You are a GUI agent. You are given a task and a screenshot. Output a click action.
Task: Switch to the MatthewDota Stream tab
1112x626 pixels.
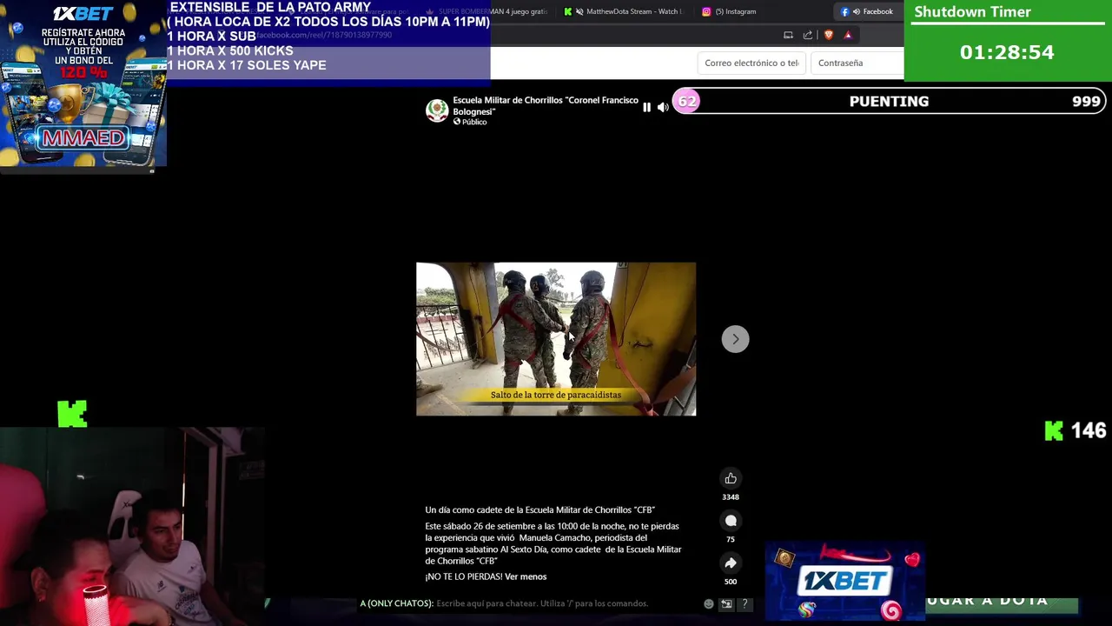coord(624,11)
